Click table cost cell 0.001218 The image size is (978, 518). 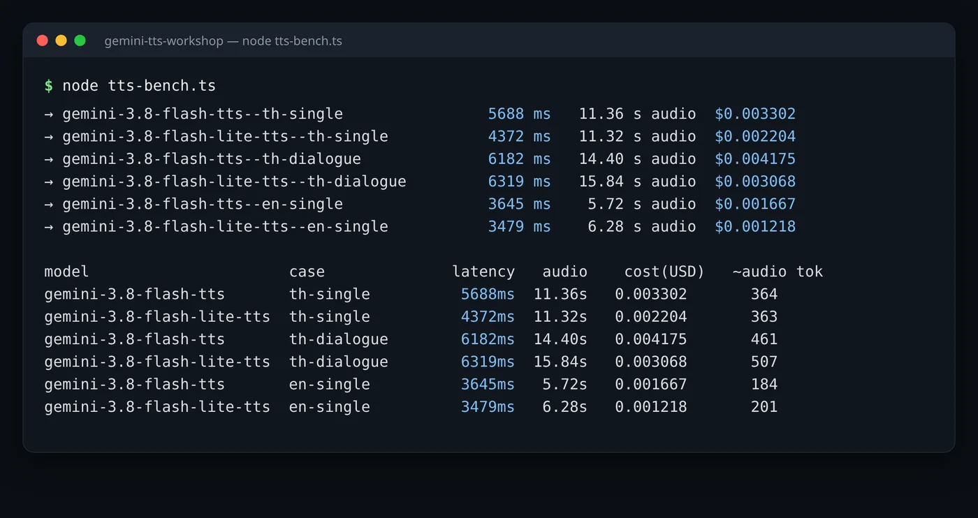click(651, 406)
